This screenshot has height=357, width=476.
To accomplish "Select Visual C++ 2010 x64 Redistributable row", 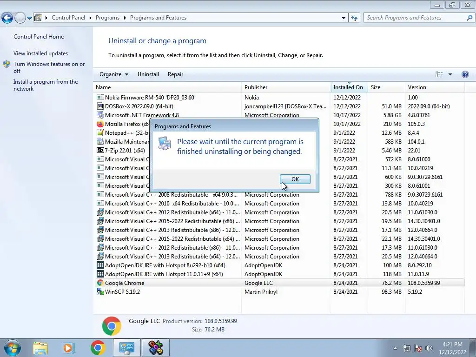I will tap(279, 204).
